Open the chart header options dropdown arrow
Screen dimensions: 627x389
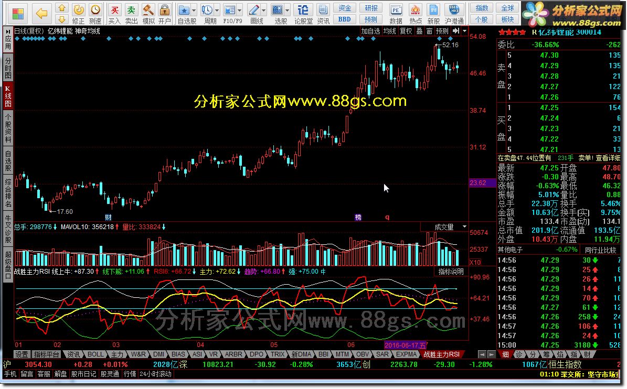465,31
